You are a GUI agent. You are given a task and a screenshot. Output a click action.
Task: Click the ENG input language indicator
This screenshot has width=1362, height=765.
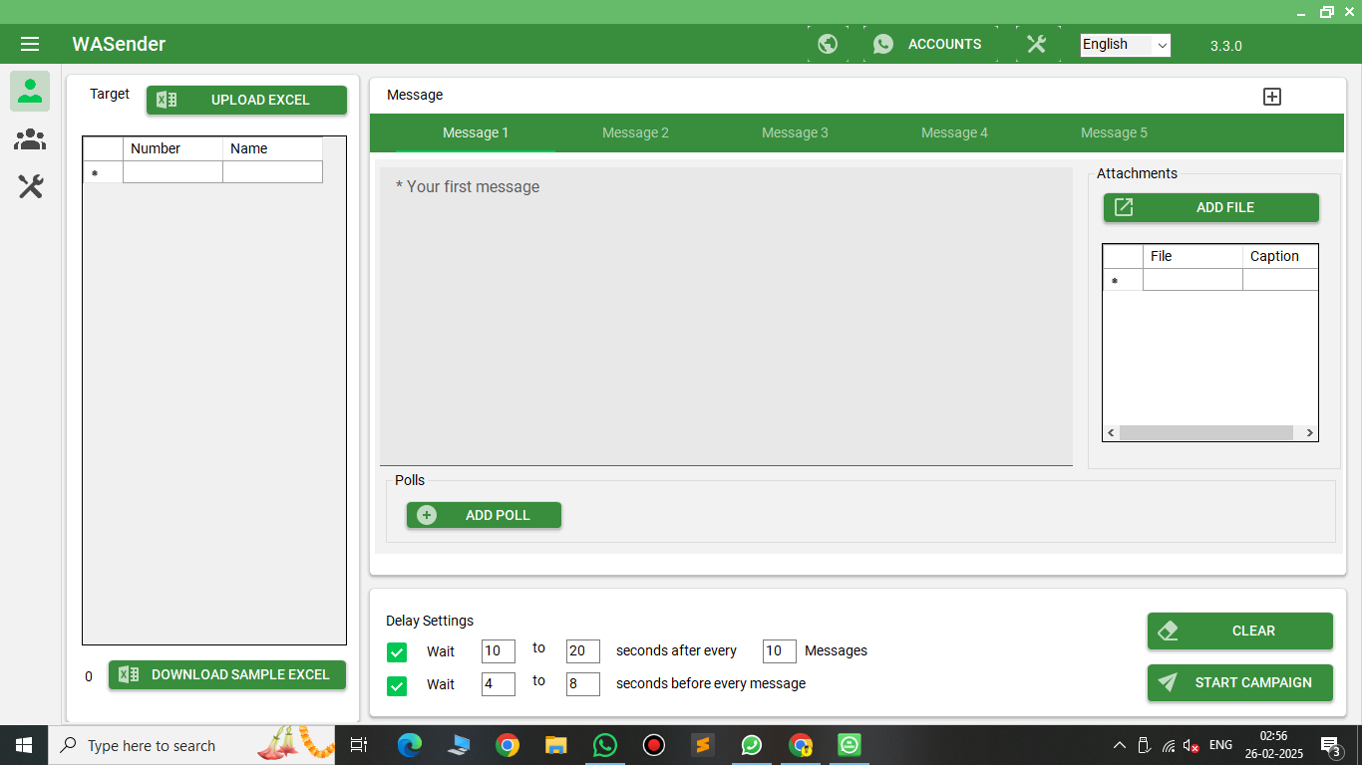point(1220,745)
